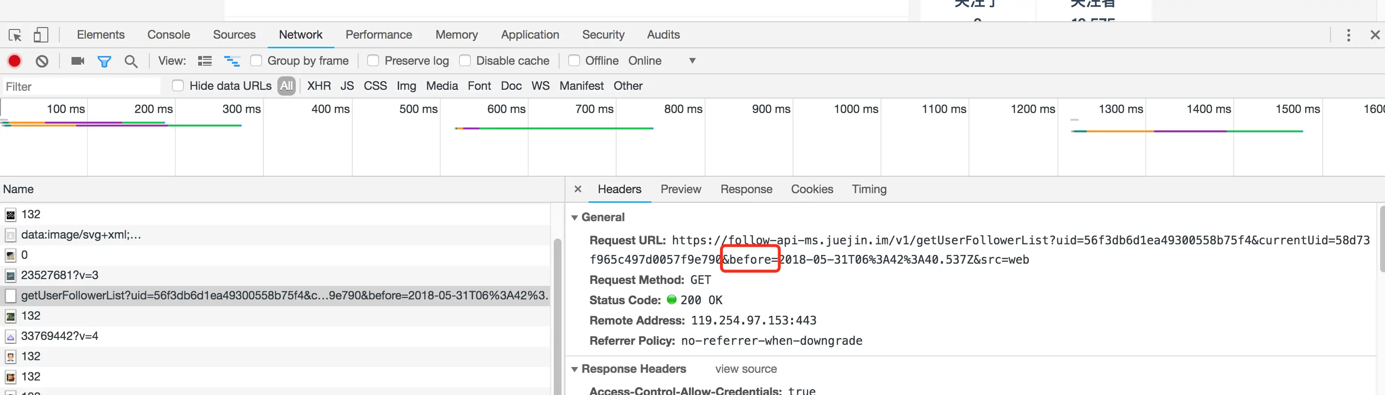
Task: Open the Memory tab
Action: pyautogui.click(x=457, y=35)
